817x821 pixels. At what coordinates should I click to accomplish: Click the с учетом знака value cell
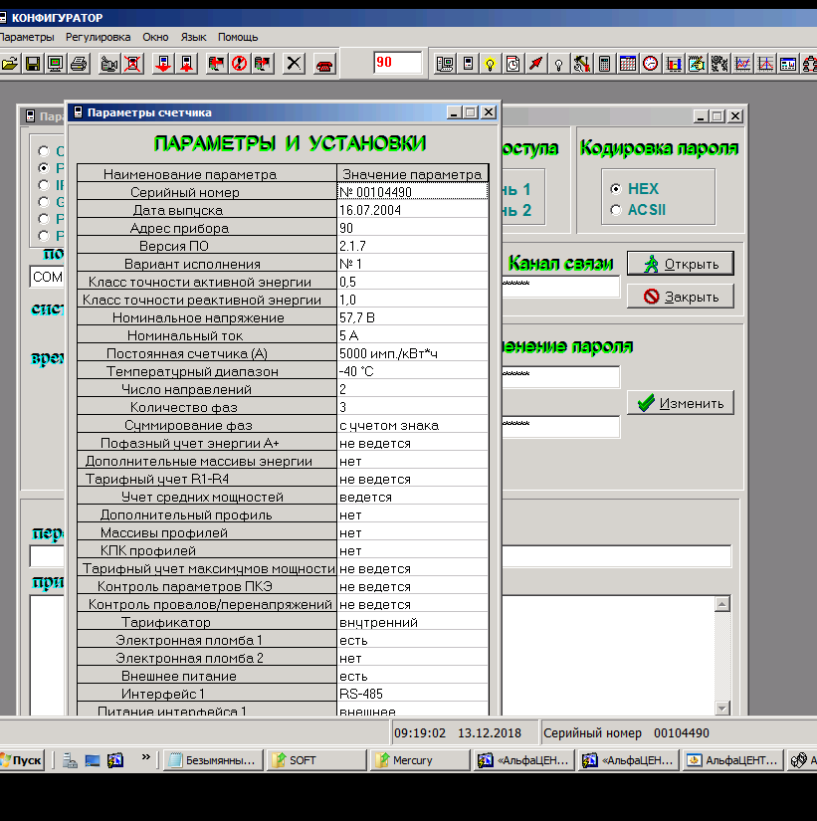tap(412, 425)
